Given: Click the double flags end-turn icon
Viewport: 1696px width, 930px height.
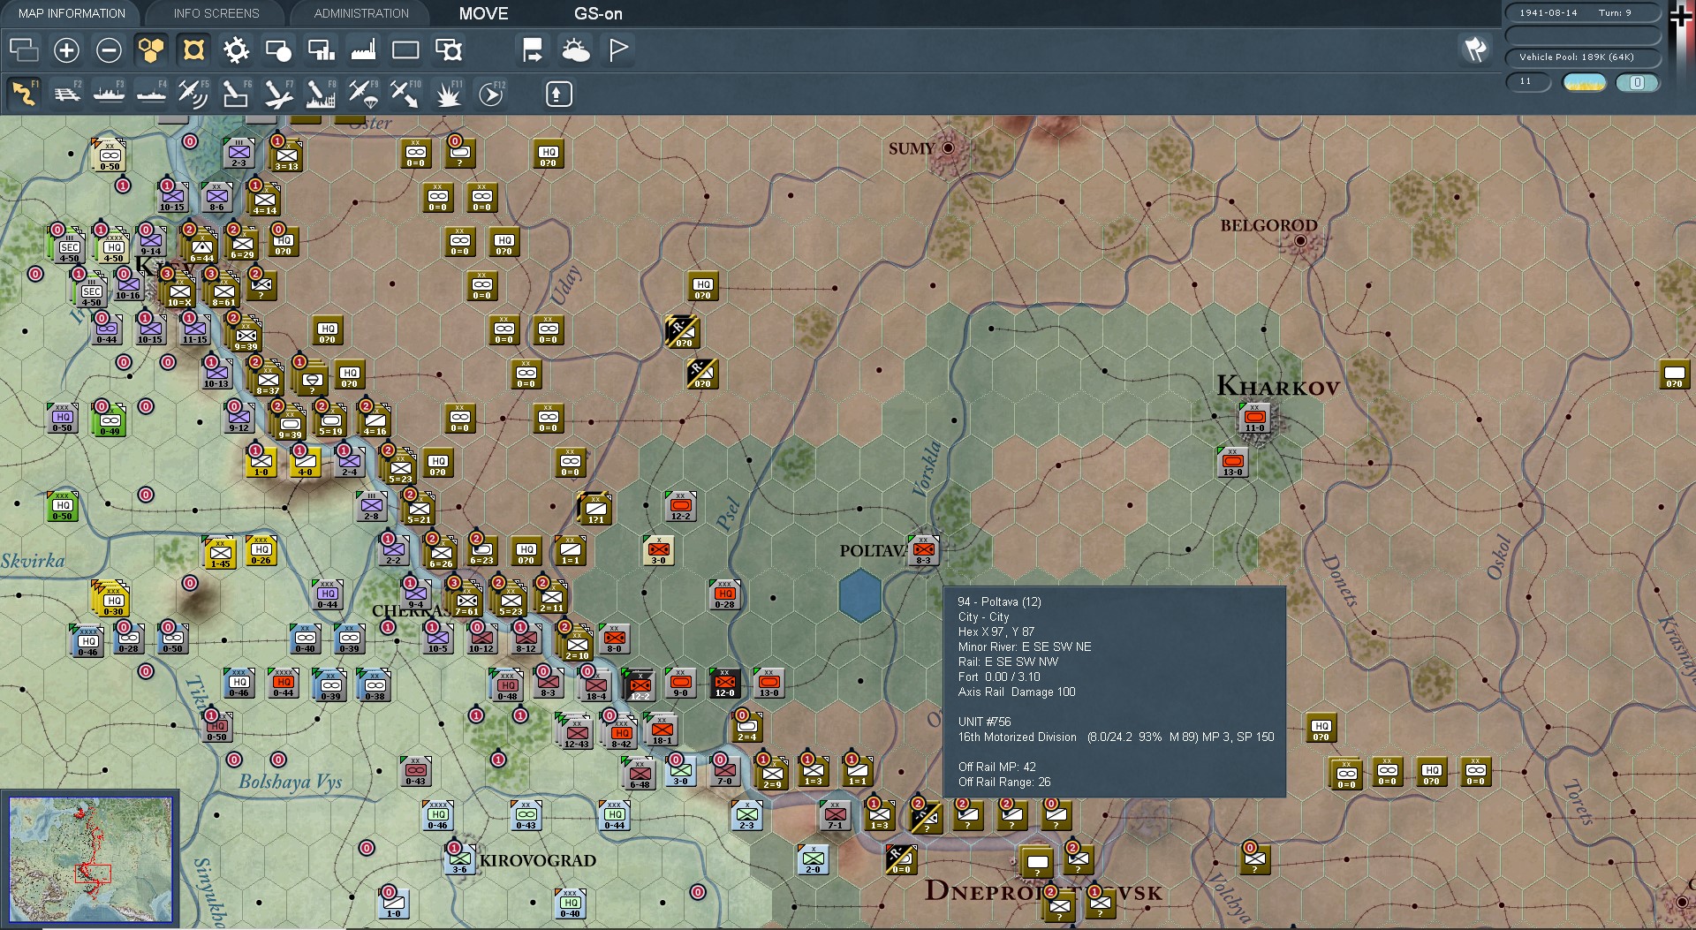Looking at the screenshot, I should [1475, 49].
